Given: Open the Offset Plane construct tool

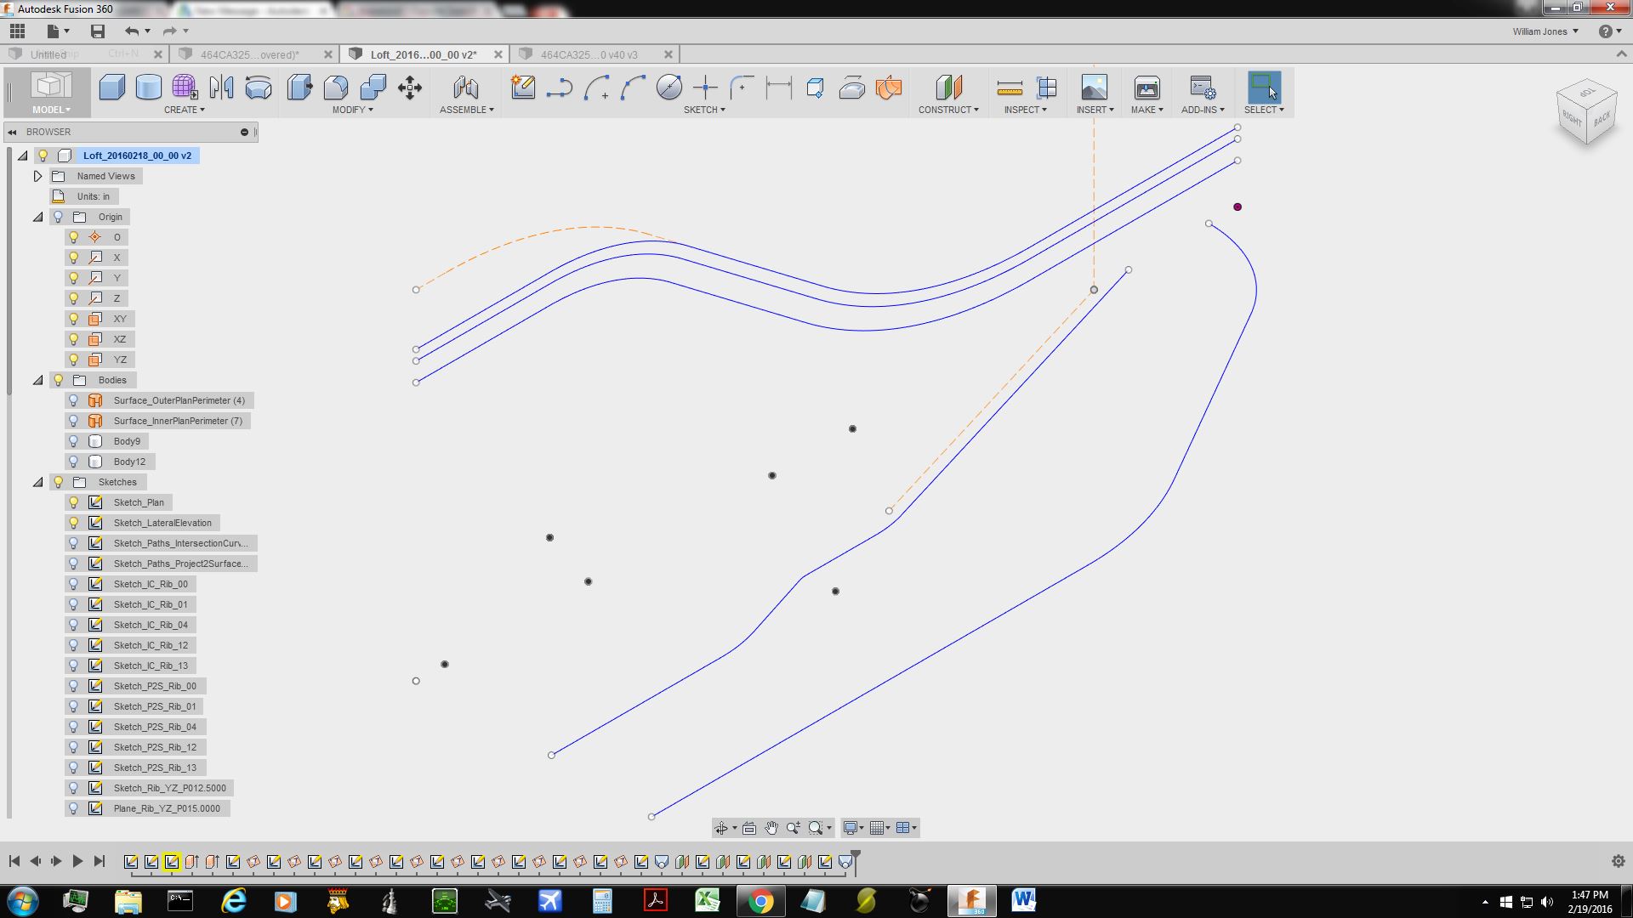Looking at the screenshot, I should (948, 88).
